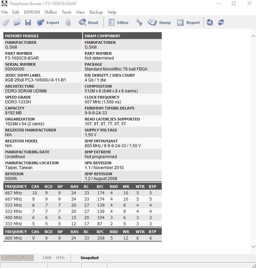Click the padlock write-protection icon
This screenshot has height=268, width=256.
68,22
